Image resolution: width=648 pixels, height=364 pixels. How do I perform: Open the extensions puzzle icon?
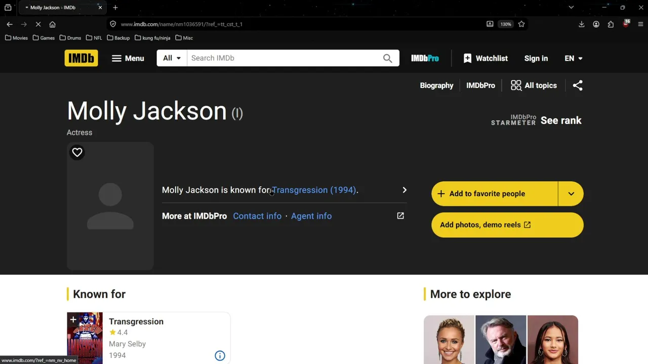[x=611, y=24]
